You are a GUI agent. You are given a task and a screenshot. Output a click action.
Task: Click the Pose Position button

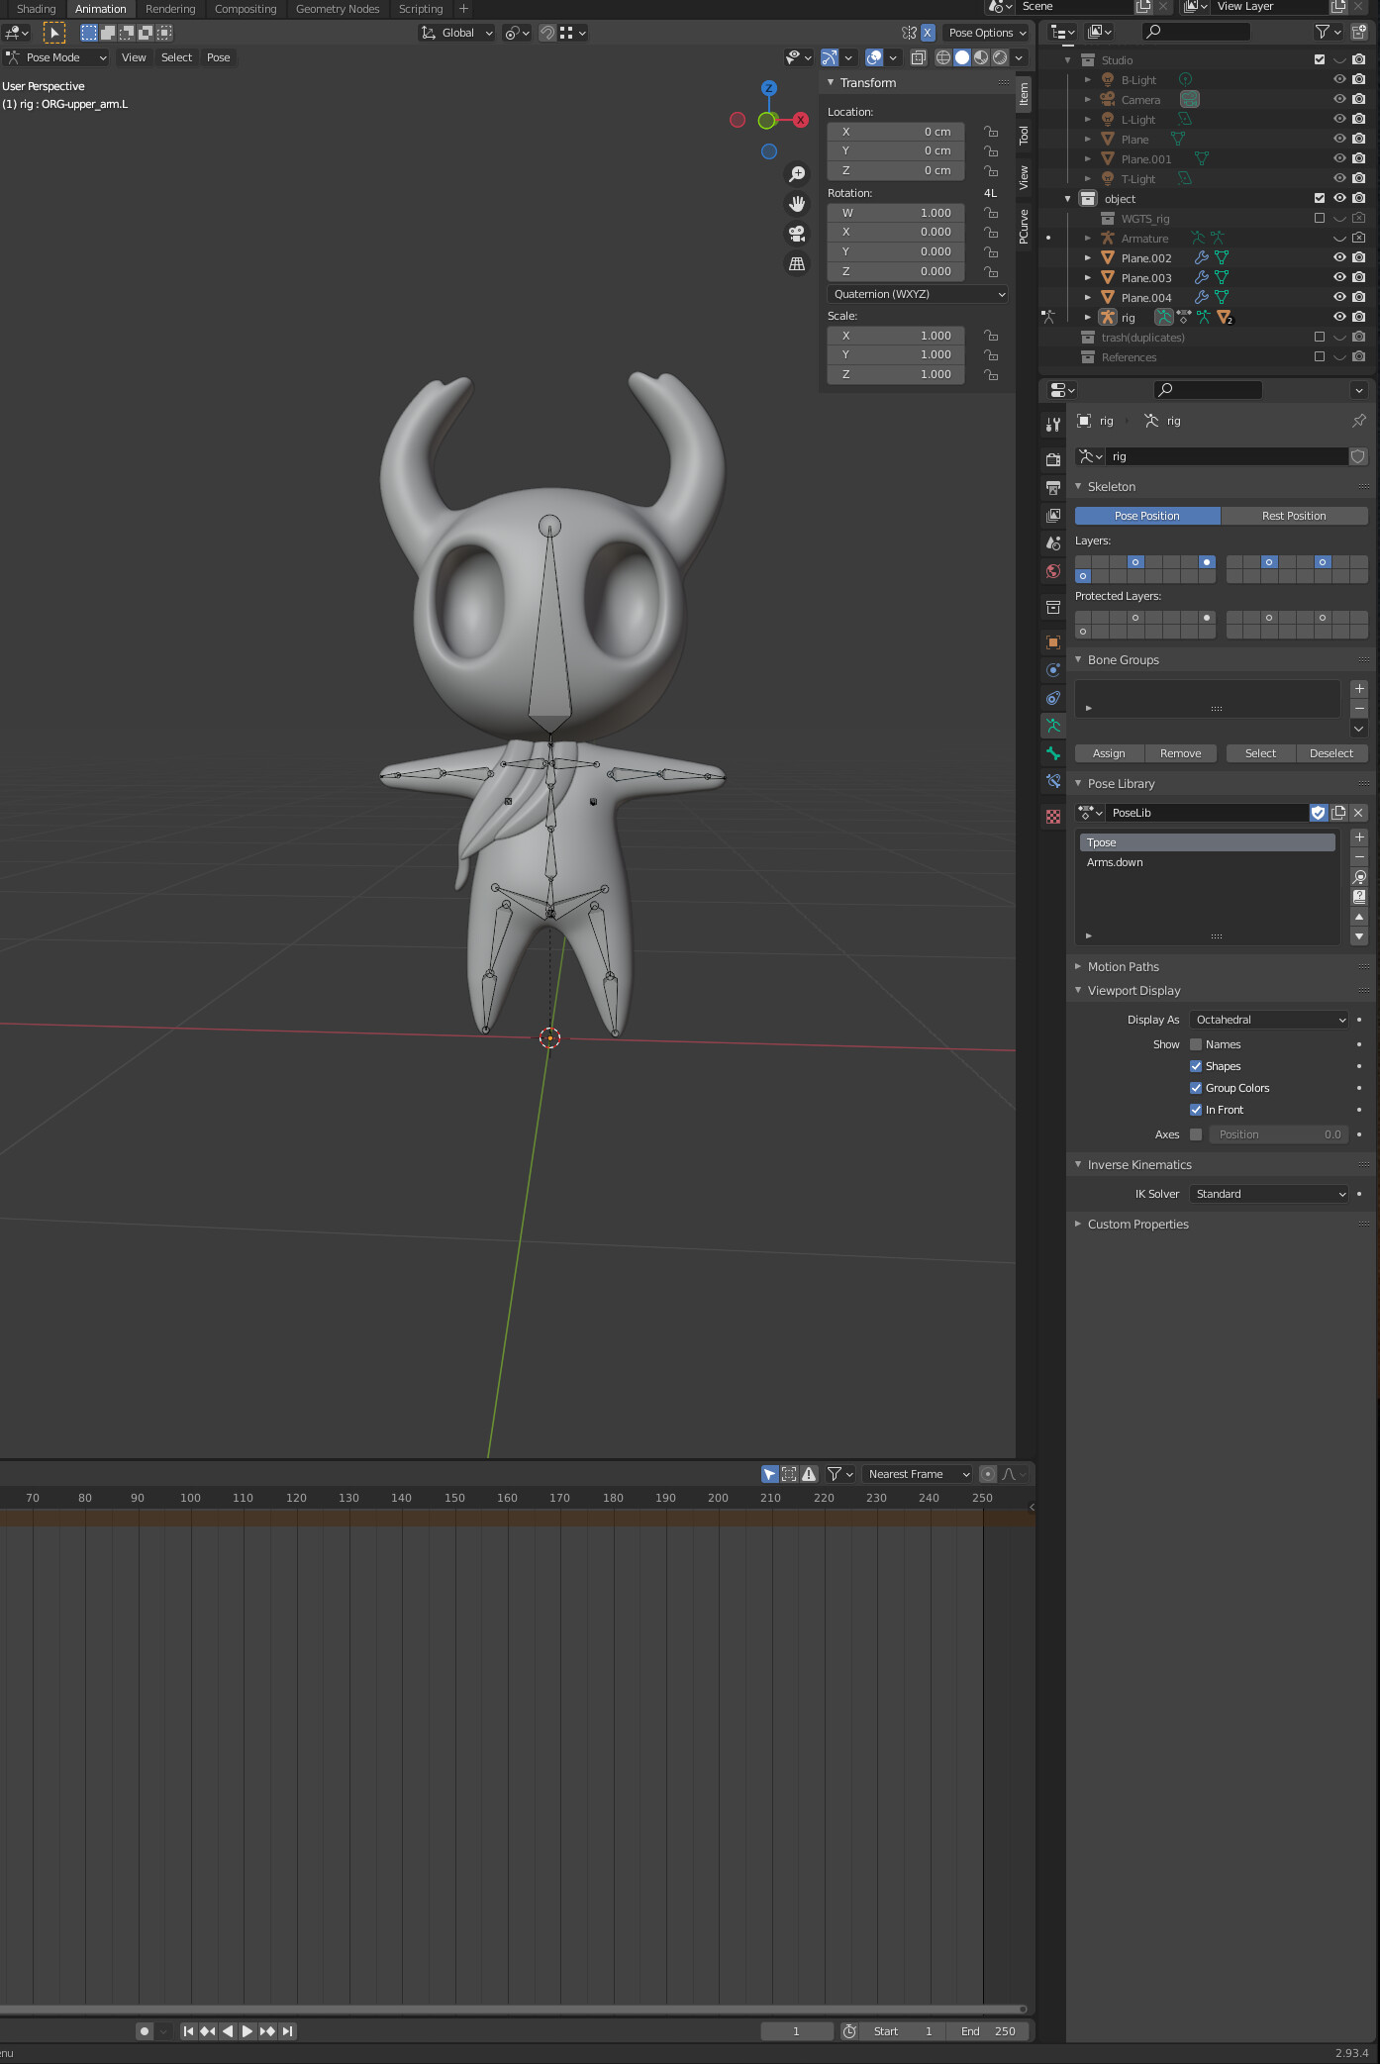1147,517
